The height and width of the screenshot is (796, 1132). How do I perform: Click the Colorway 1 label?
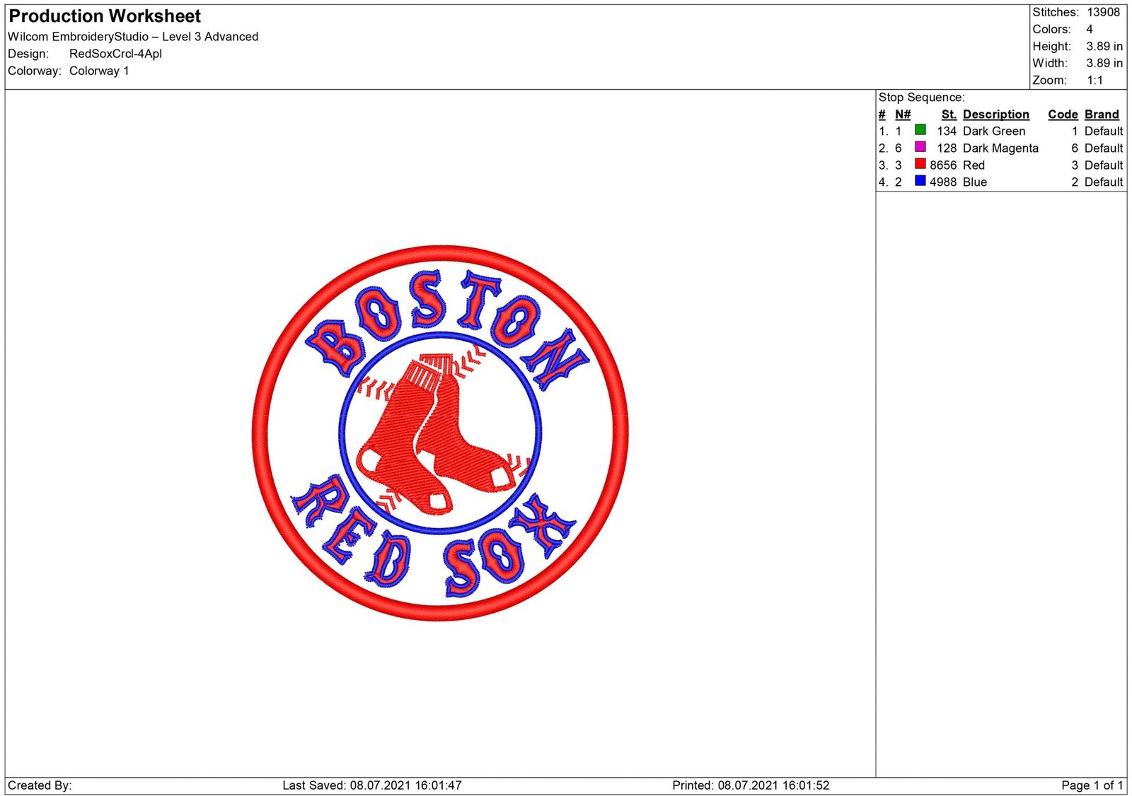point(99,70)
